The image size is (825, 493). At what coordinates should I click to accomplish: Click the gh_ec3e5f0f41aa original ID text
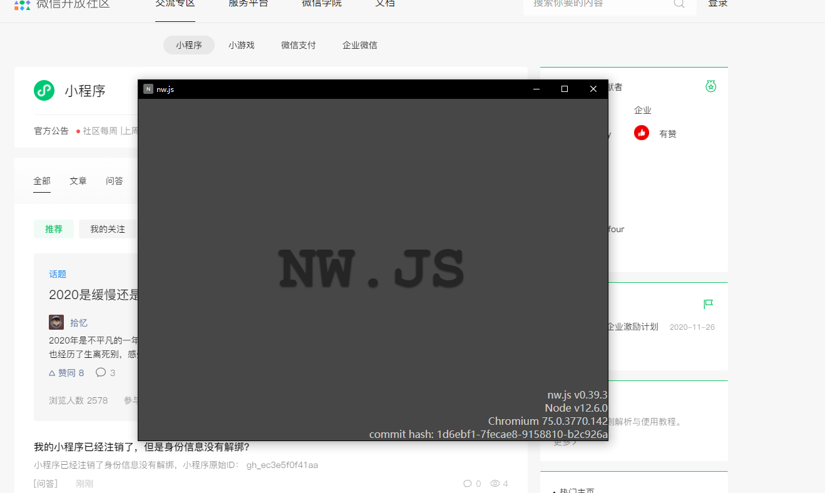[282, 465]
